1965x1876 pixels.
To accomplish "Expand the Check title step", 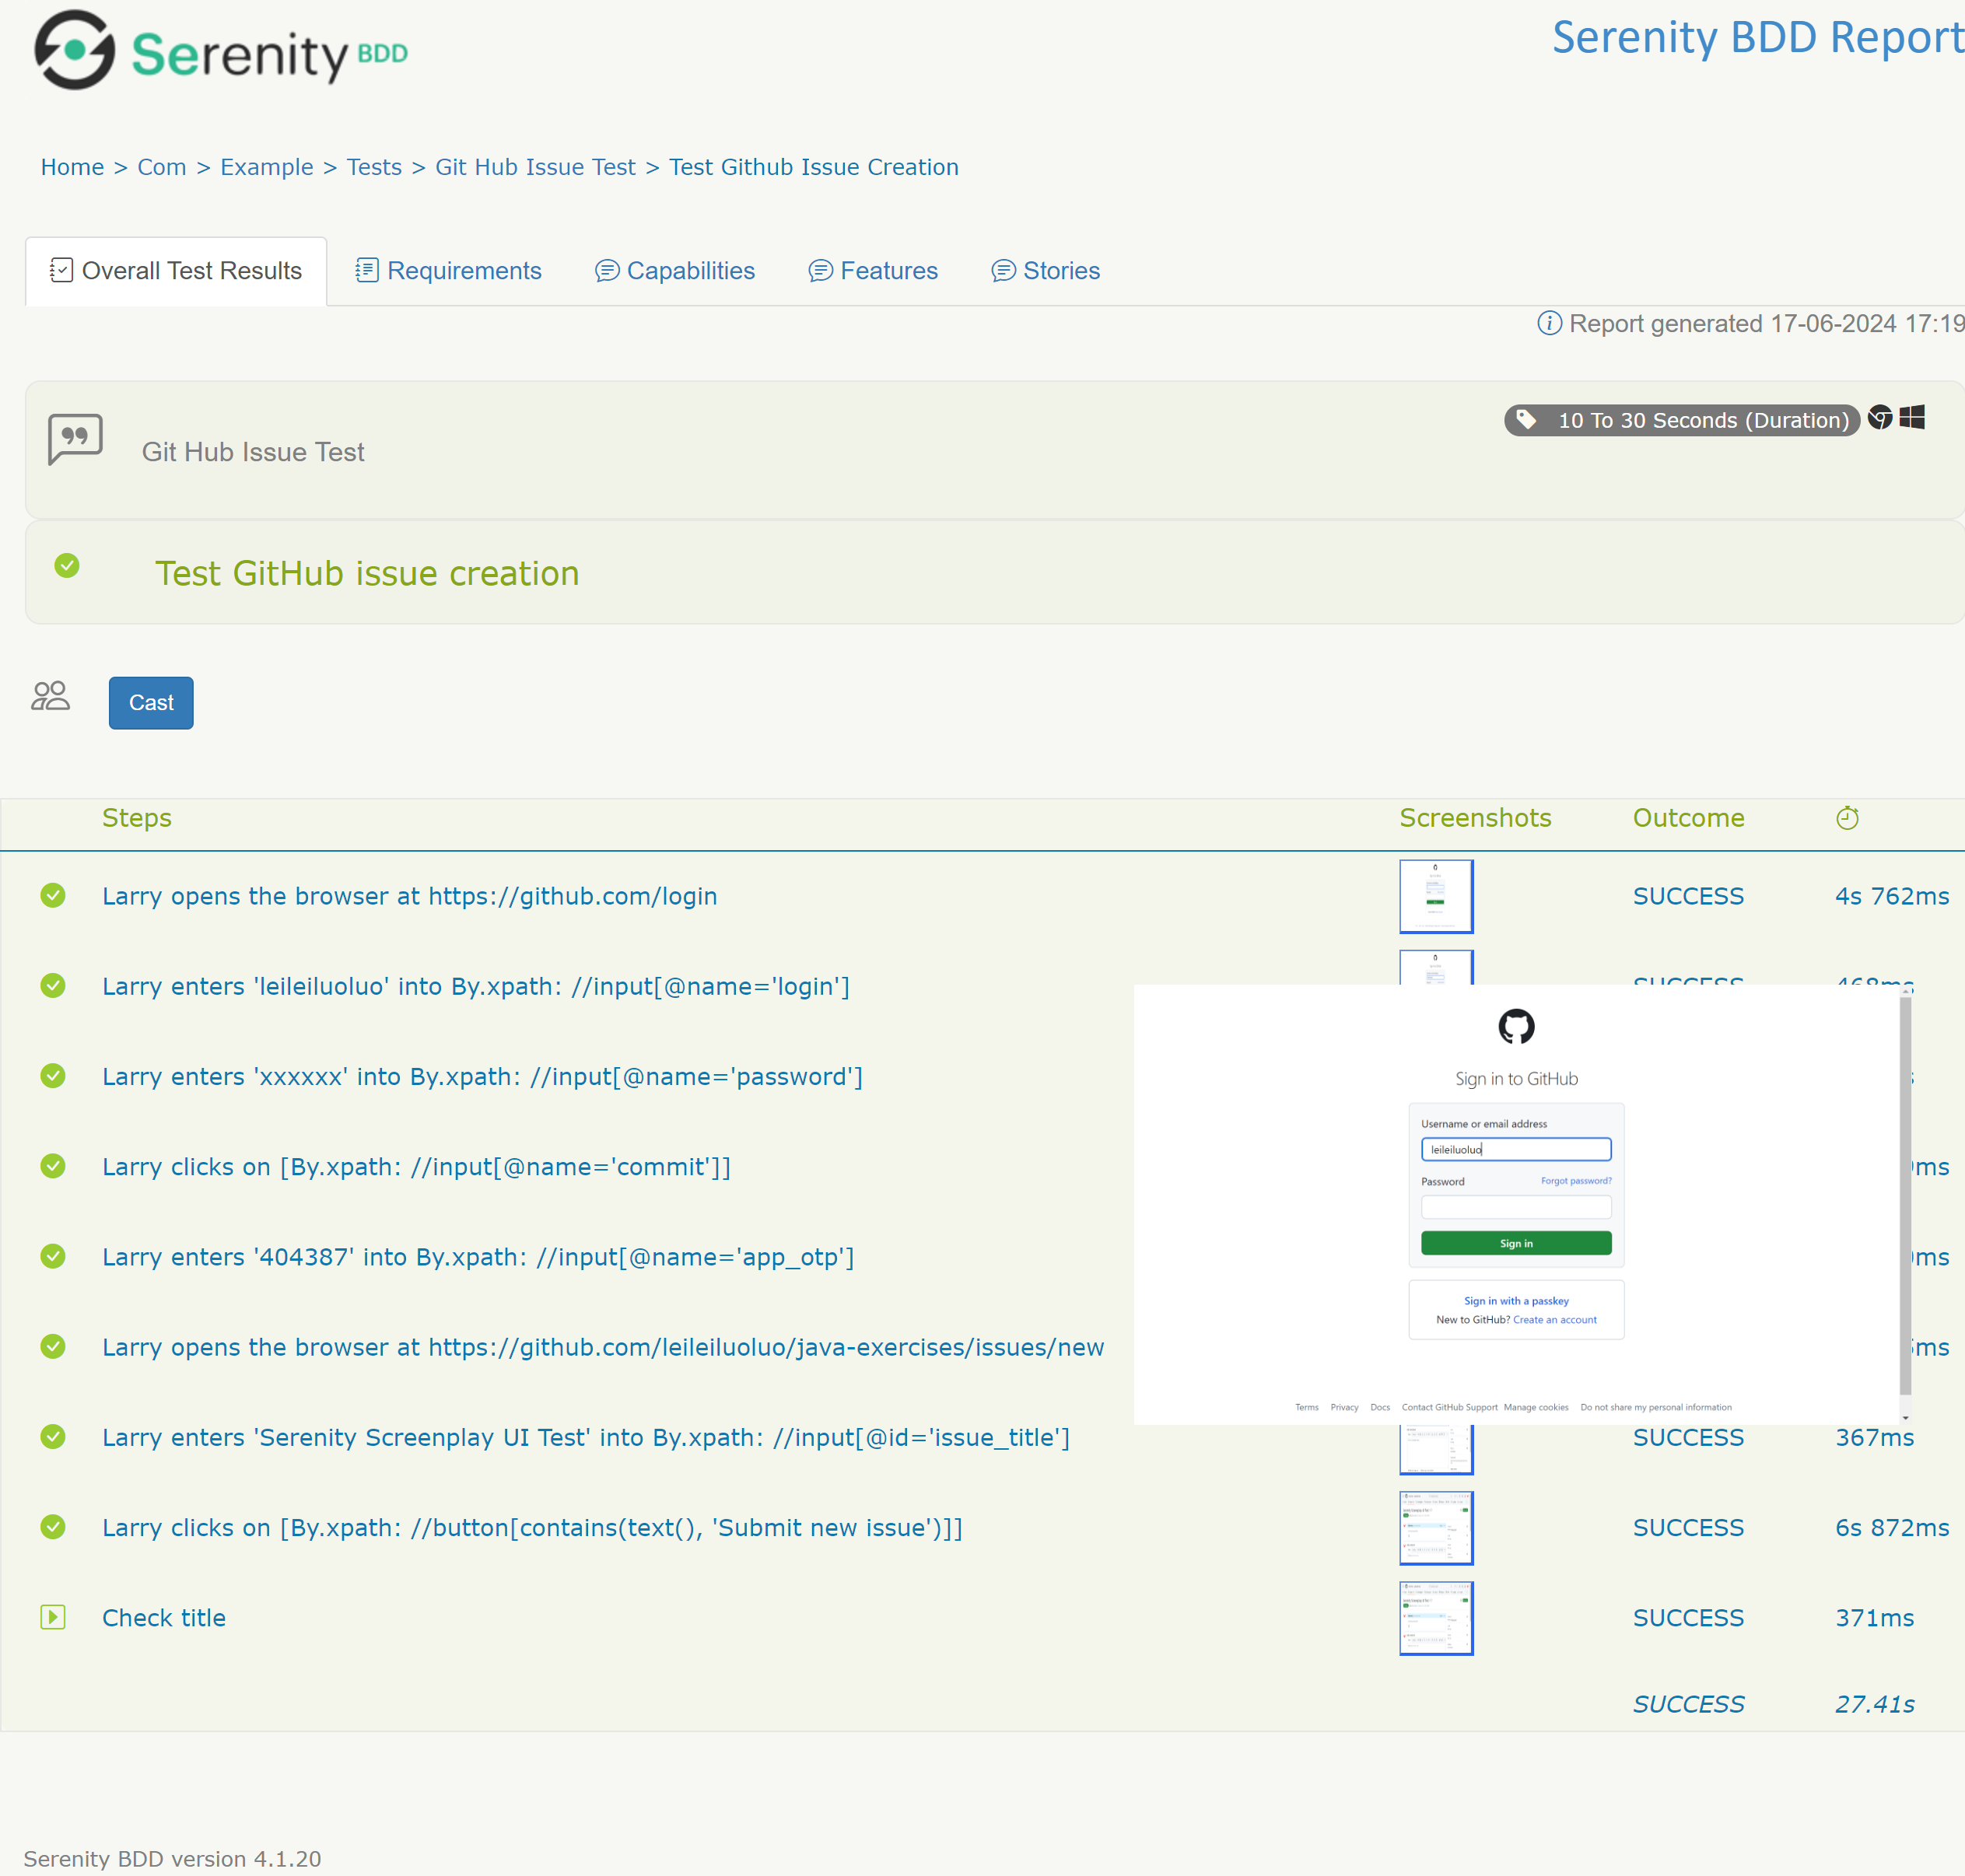I will point(53,1617).
